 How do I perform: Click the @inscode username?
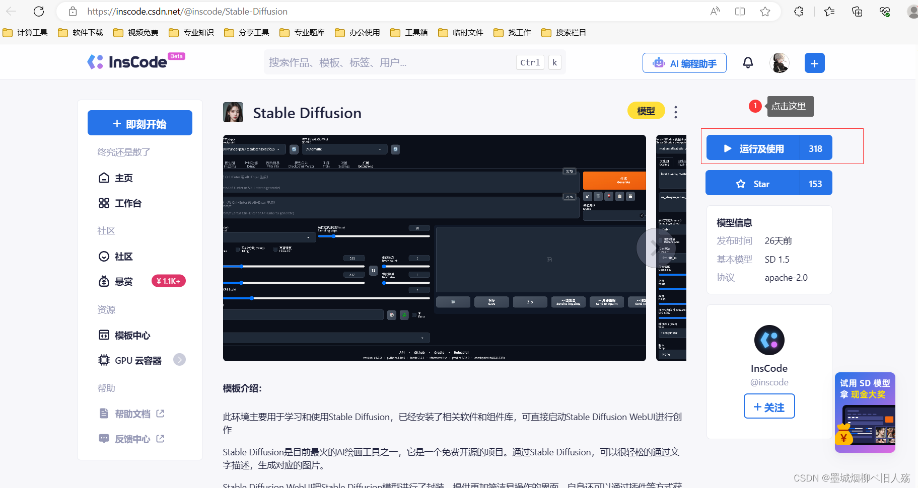pyautogui.click(x=769, y=382)
